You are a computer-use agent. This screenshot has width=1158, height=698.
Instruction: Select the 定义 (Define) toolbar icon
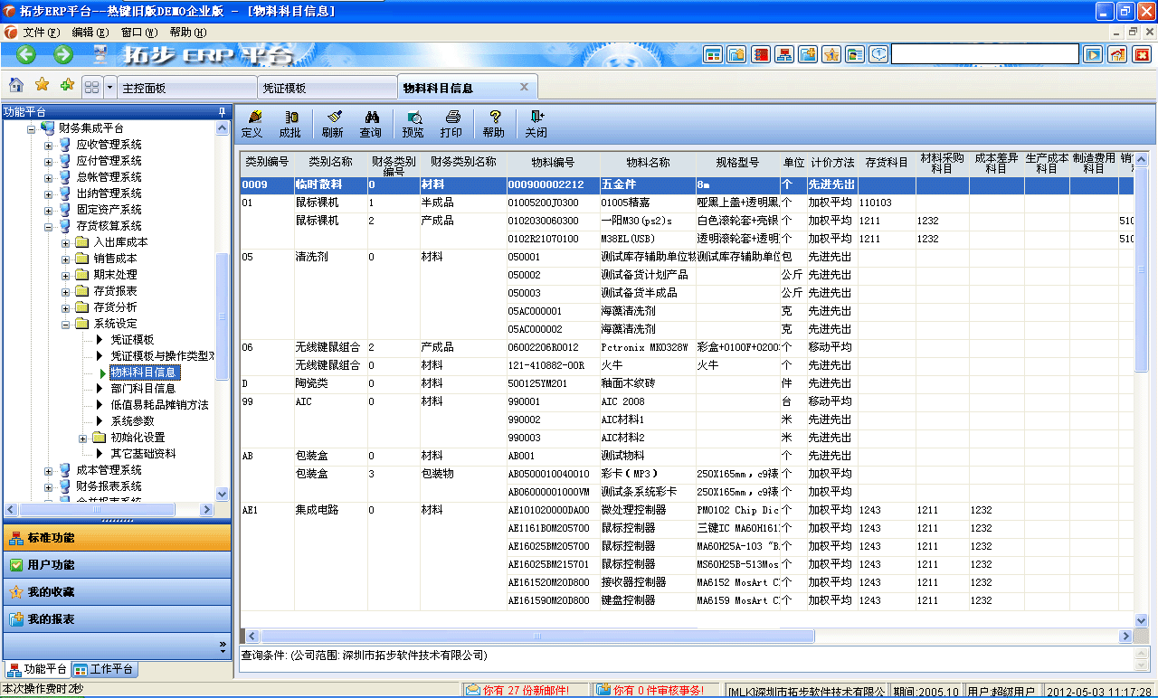tap(252, 124)
